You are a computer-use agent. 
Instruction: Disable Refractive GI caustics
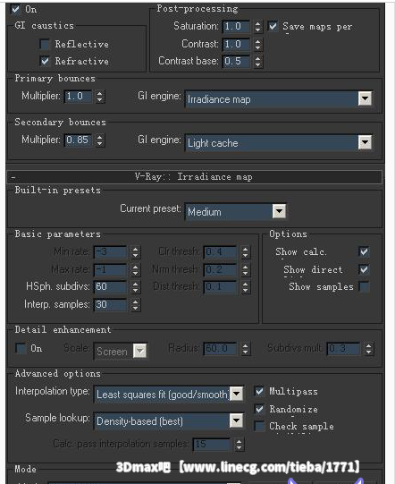(45, 61)
